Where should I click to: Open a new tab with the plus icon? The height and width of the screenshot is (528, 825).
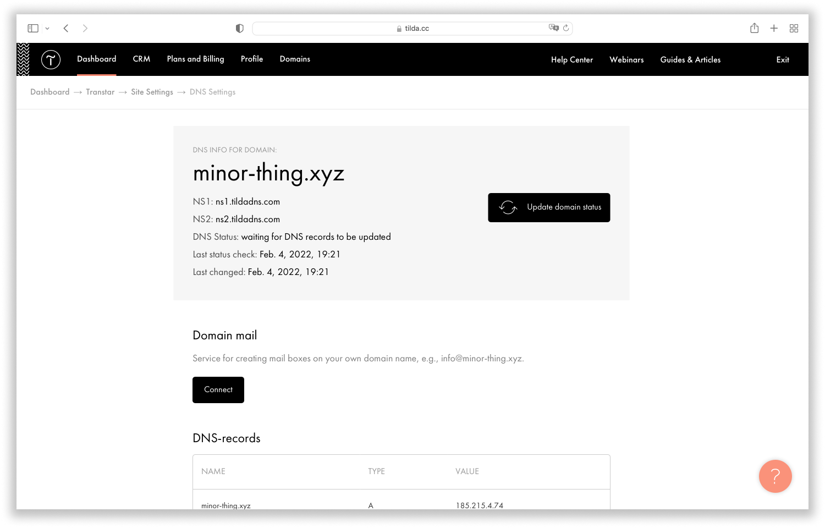[x=774, y=28]
